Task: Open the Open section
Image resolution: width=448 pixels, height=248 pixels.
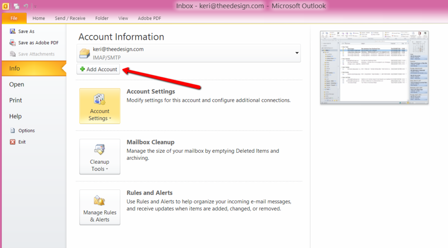Action: click(x=17, y=84)
